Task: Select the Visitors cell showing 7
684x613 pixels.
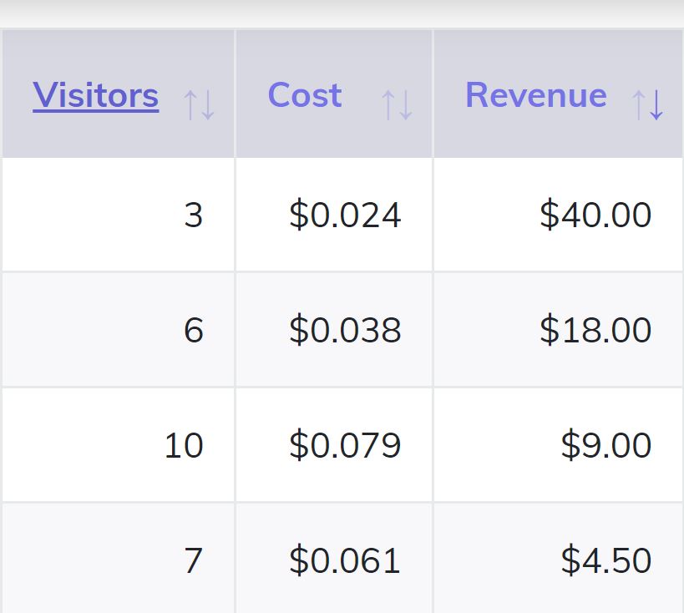Action: pos(119,559)
